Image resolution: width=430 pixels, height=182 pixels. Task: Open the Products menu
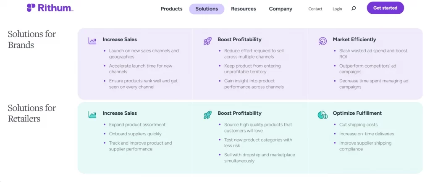(171, 9)
